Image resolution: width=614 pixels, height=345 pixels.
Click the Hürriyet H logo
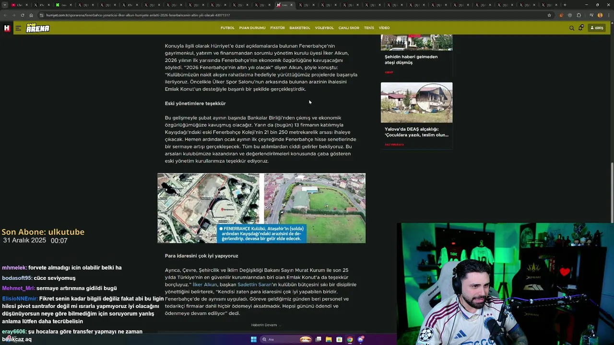pos(7,28)
